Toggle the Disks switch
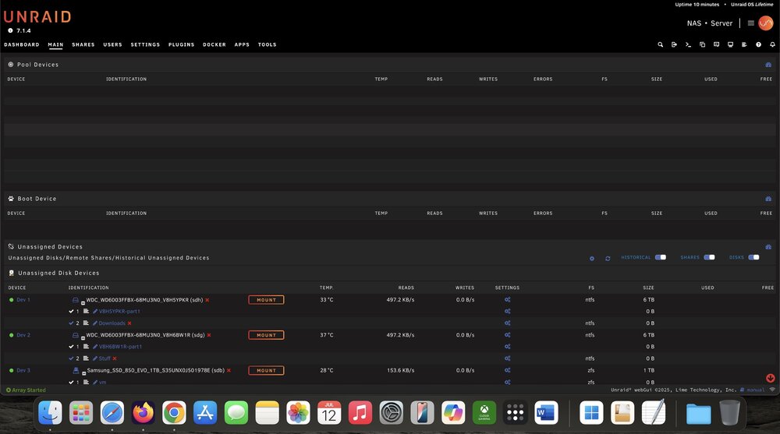 point(753,257)
